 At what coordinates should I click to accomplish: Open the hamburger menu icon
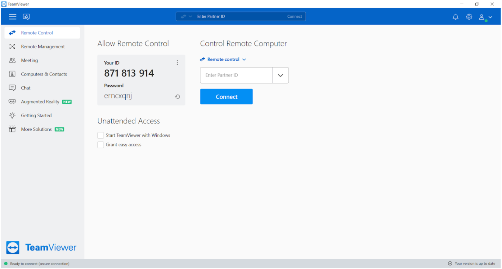(x=12, y=17)
